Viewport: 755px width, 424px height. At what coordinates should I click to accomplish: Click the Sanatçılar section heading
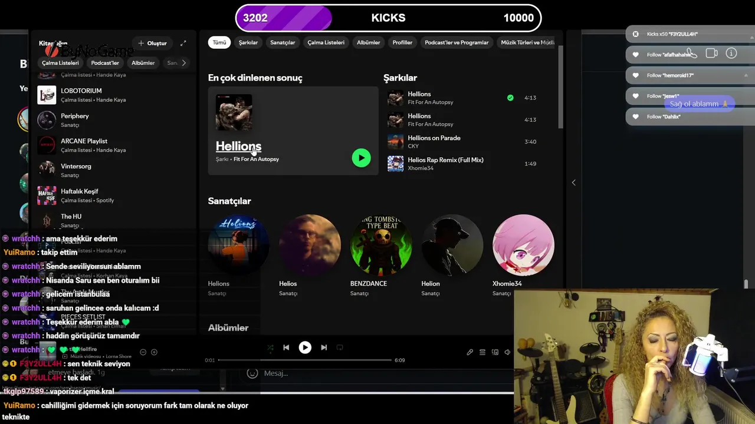(229, 201)
